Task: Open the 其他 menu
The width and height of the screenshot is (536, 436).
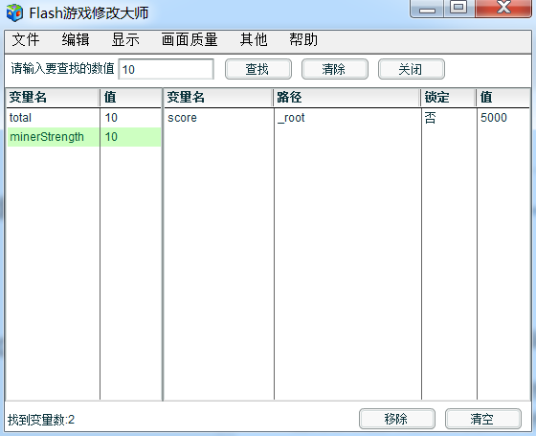Action: coord(254,39)
